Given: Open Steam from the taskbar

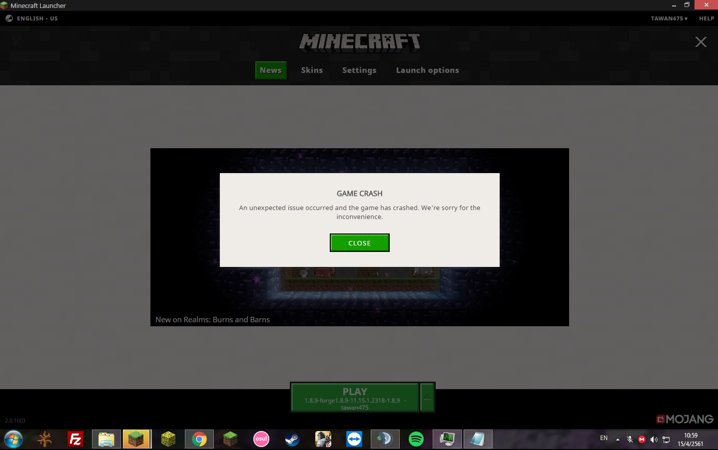Looking at the screenshot, I should point(292,440).
